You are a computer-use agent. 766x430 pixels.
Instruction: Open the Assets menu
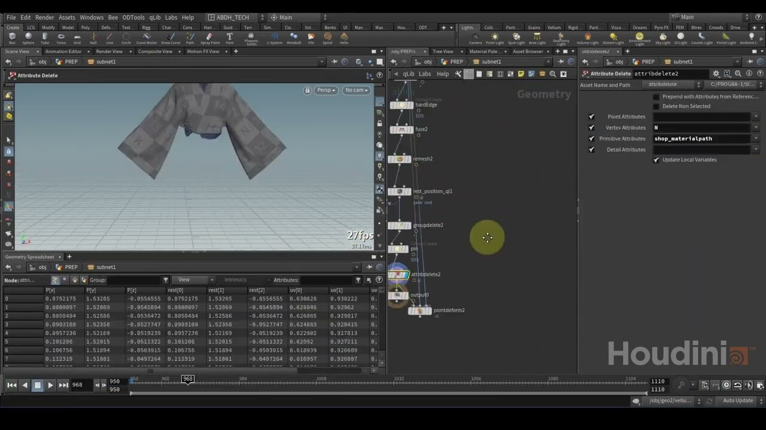(66, 17)
